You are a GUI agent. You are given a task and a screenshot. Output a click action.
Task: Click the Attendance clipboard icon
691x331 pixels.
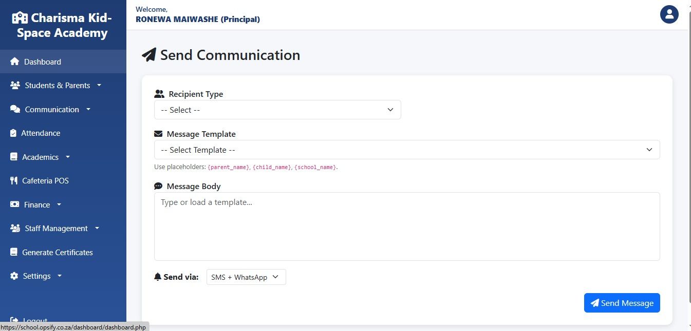(13, 133)
